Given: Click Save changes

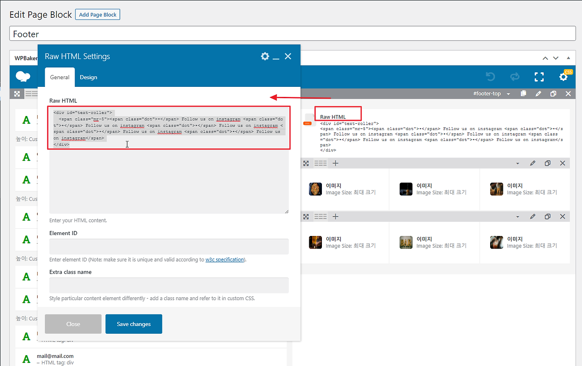Looking at the screenshot, I should (134, 324).
